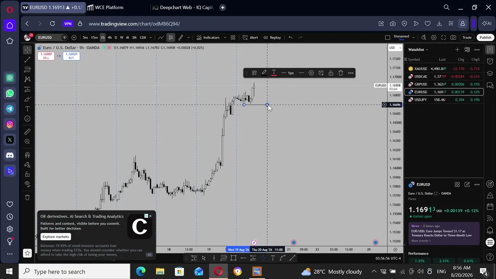Image resolution: width=496 pixels, height=279 pixels.
Task: Open the Fibonacci retracement tools
Action: click(x=27, y=69)
